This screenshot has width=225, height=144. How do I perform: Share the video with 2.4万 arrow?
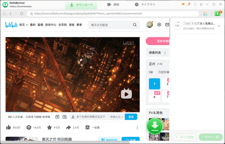pos(68,127)
